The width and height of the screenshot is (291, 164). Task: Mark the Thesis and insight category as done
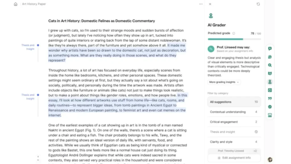tap(256, 132)
